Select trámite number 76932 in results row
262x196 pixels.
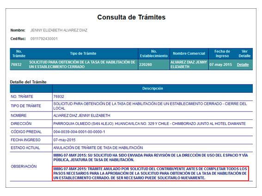16,65
